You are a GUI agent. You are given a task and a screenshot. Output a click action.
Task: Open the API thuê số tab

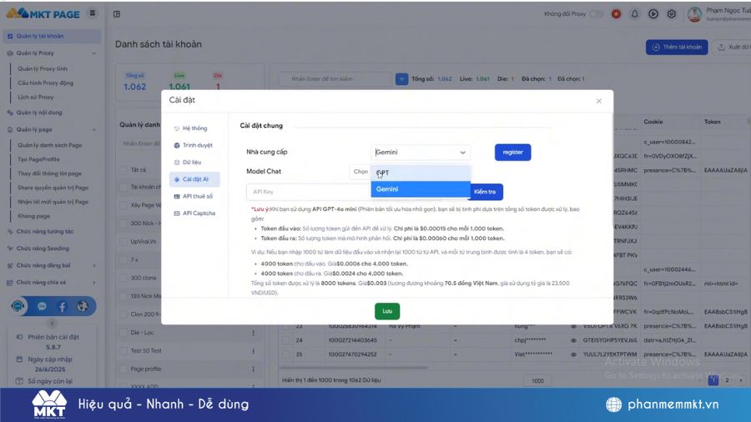pos(194,196)
